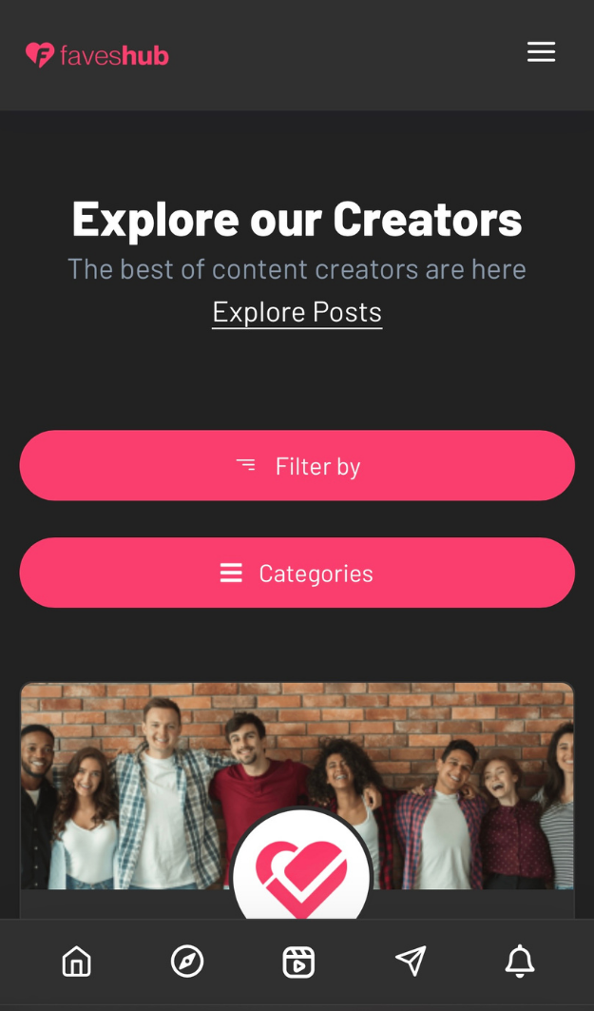Click the faveshub wordmark text
Image resolution: width=594 pixels, height=1011 pixels.
tap(114, 55)
